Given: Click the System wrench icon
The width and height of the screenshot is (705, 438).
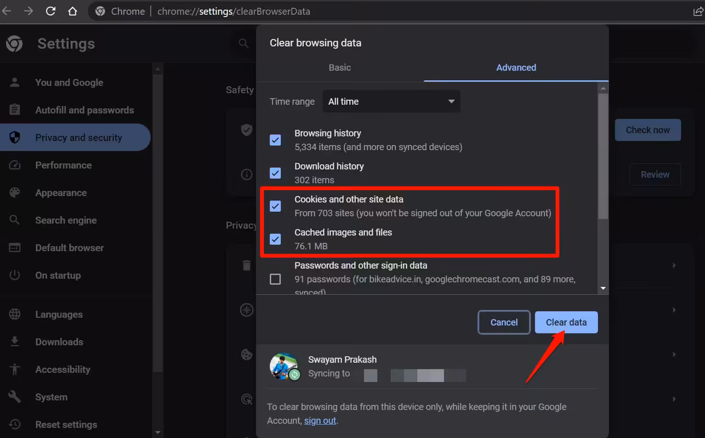Looking at the screenshot, I should (x=15, y=397).
